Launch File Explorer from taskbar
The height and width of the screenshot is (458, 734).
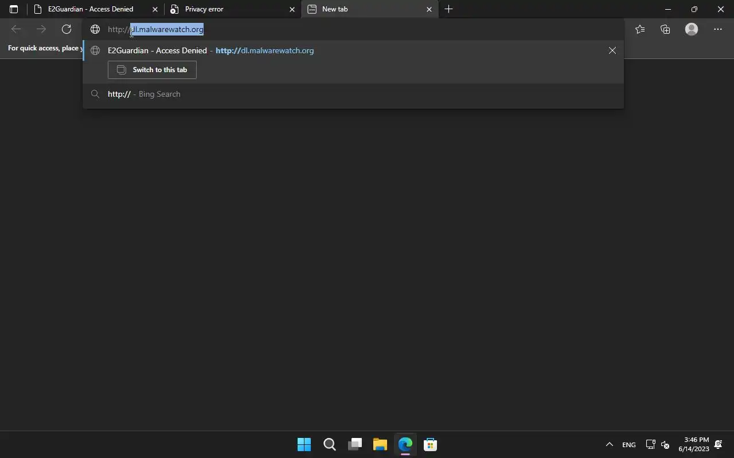pos(380,444)
